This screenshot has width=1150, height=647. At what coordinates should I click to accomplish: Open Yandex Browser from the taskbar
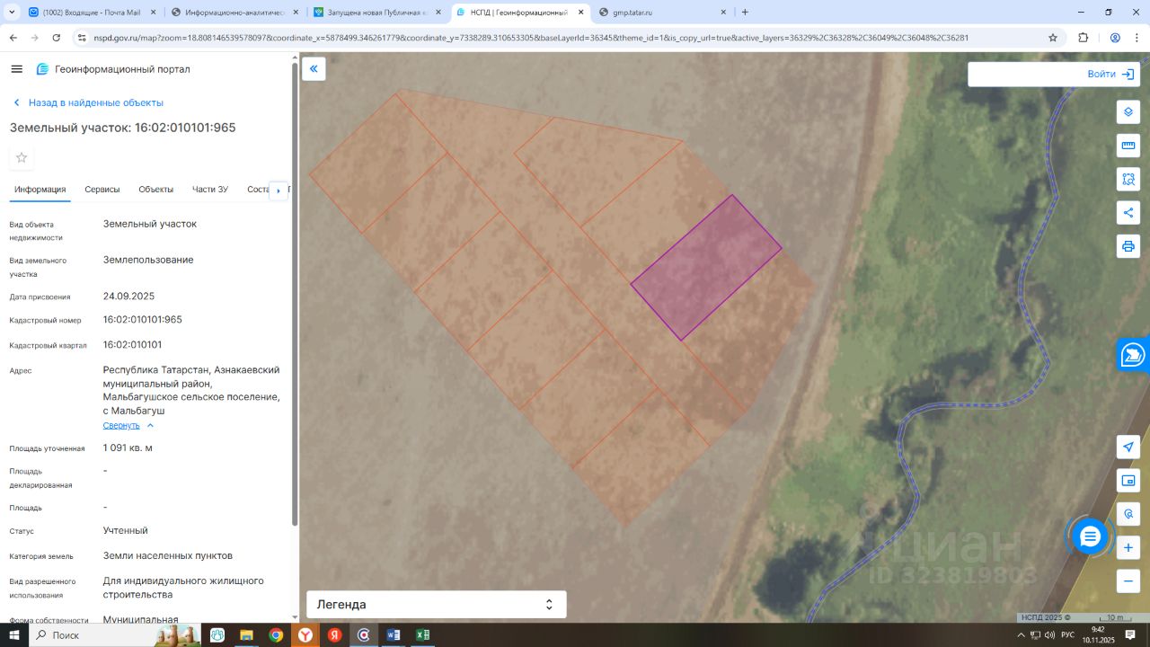pos(305,635)
